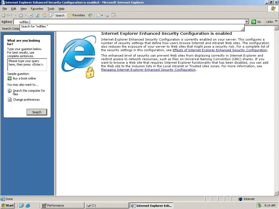Click inside the Address bar field
Screen dimensions: 279x209
coord(129,22)
